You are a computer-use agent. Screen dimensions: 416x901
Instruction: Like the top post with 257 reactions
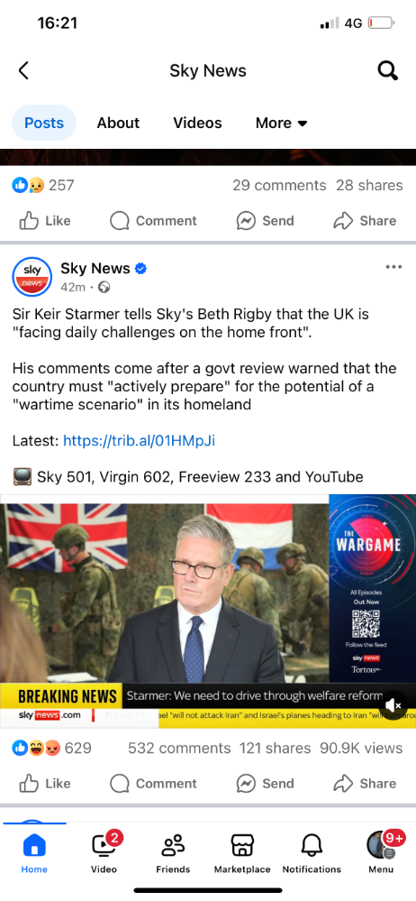(x=45, y=221)
